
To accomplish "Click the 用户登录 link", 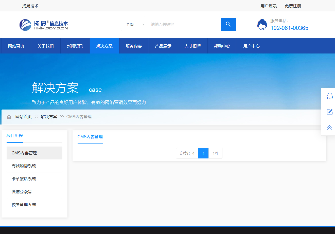I will coord(269,6).
